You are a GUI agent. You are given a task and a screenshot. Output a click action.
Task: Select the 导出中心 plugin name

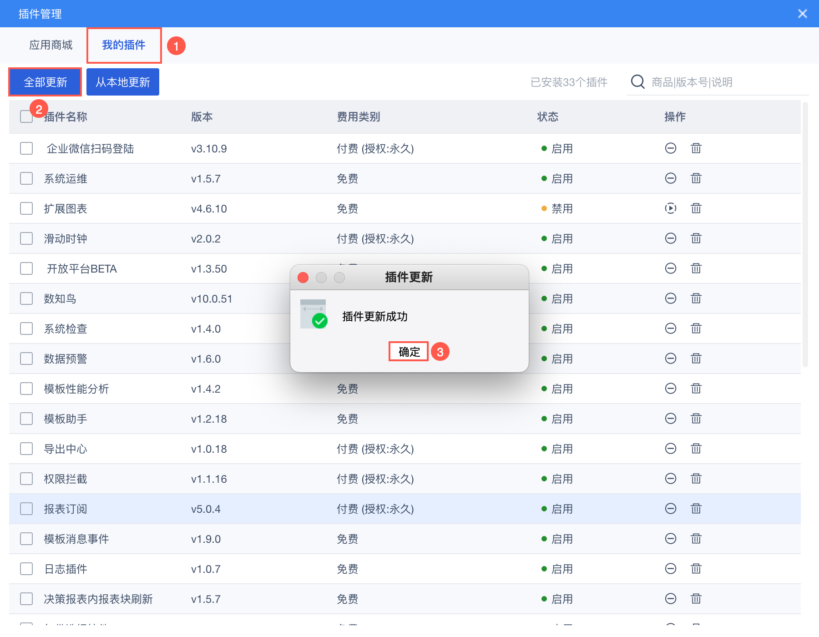66,449
